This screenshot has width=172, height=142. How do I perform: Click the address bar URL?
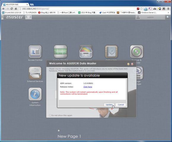[x=35, y=9]
